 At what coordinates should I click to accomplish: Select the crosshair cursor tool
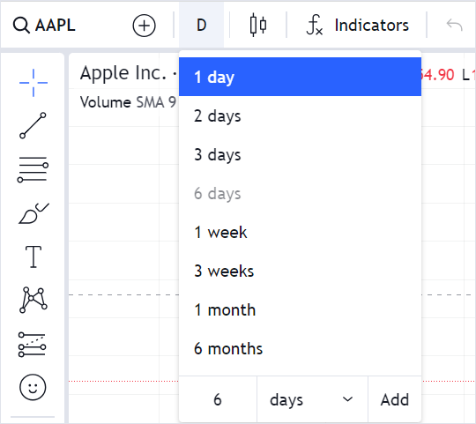point(33,83)
